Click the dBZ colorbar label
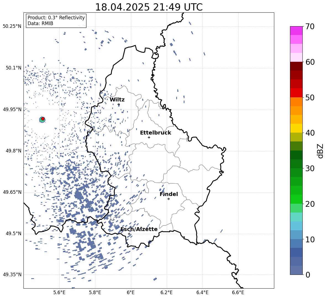 pyautogui.click(x=320, y=151)
